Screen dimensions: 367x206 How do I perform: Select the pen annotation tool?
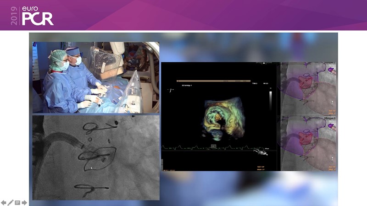(11, 202)
